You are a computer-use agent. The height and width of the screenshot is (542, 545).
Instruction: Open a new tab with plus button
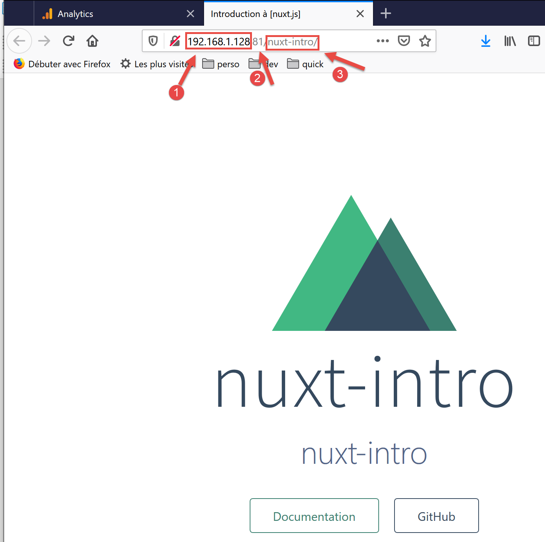point(385,14)
